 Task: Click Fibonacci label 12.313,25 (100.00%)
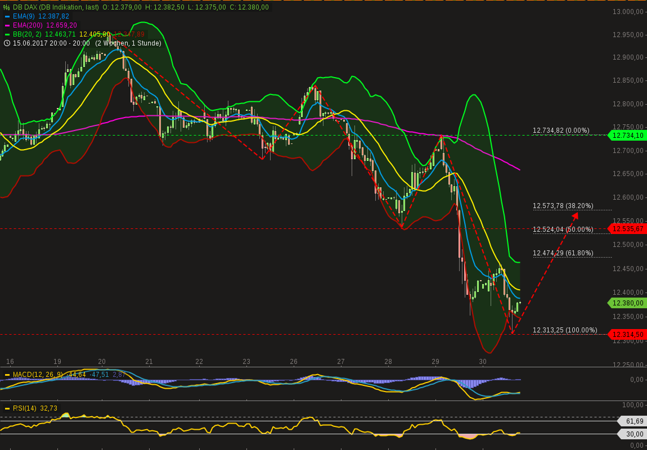pos(565,330)
